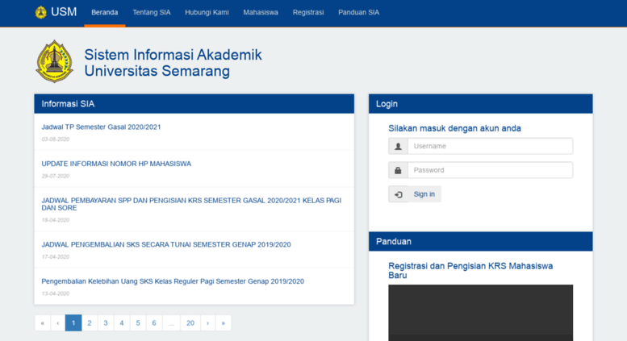Jump to first page with « button

pos(43,323)
